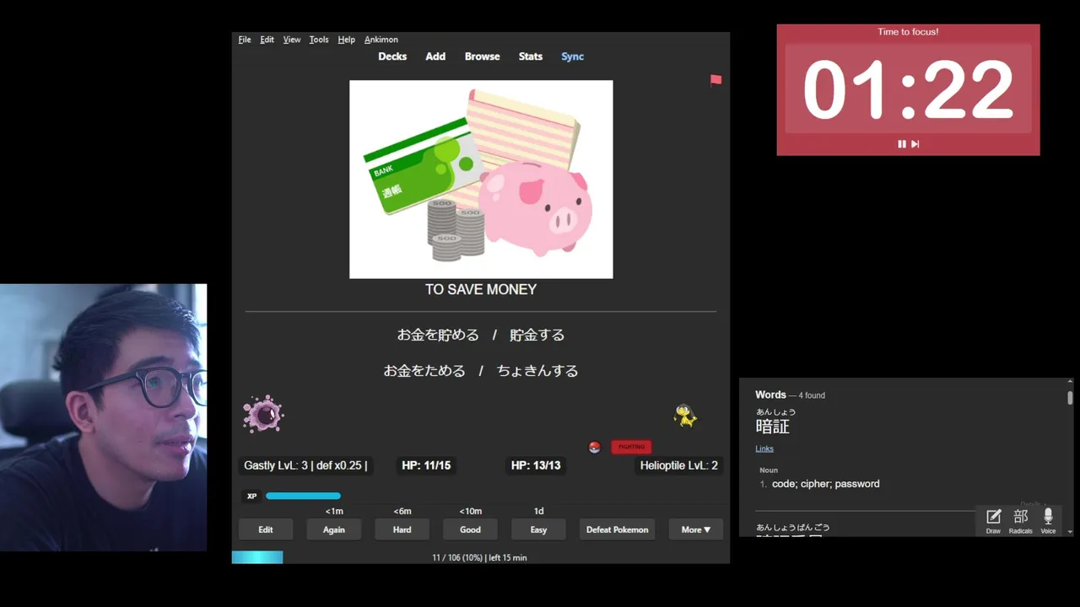This screenshot has height=607, width=1080.
Task: Answer the card with Good
Action: (x=470, y=529)
